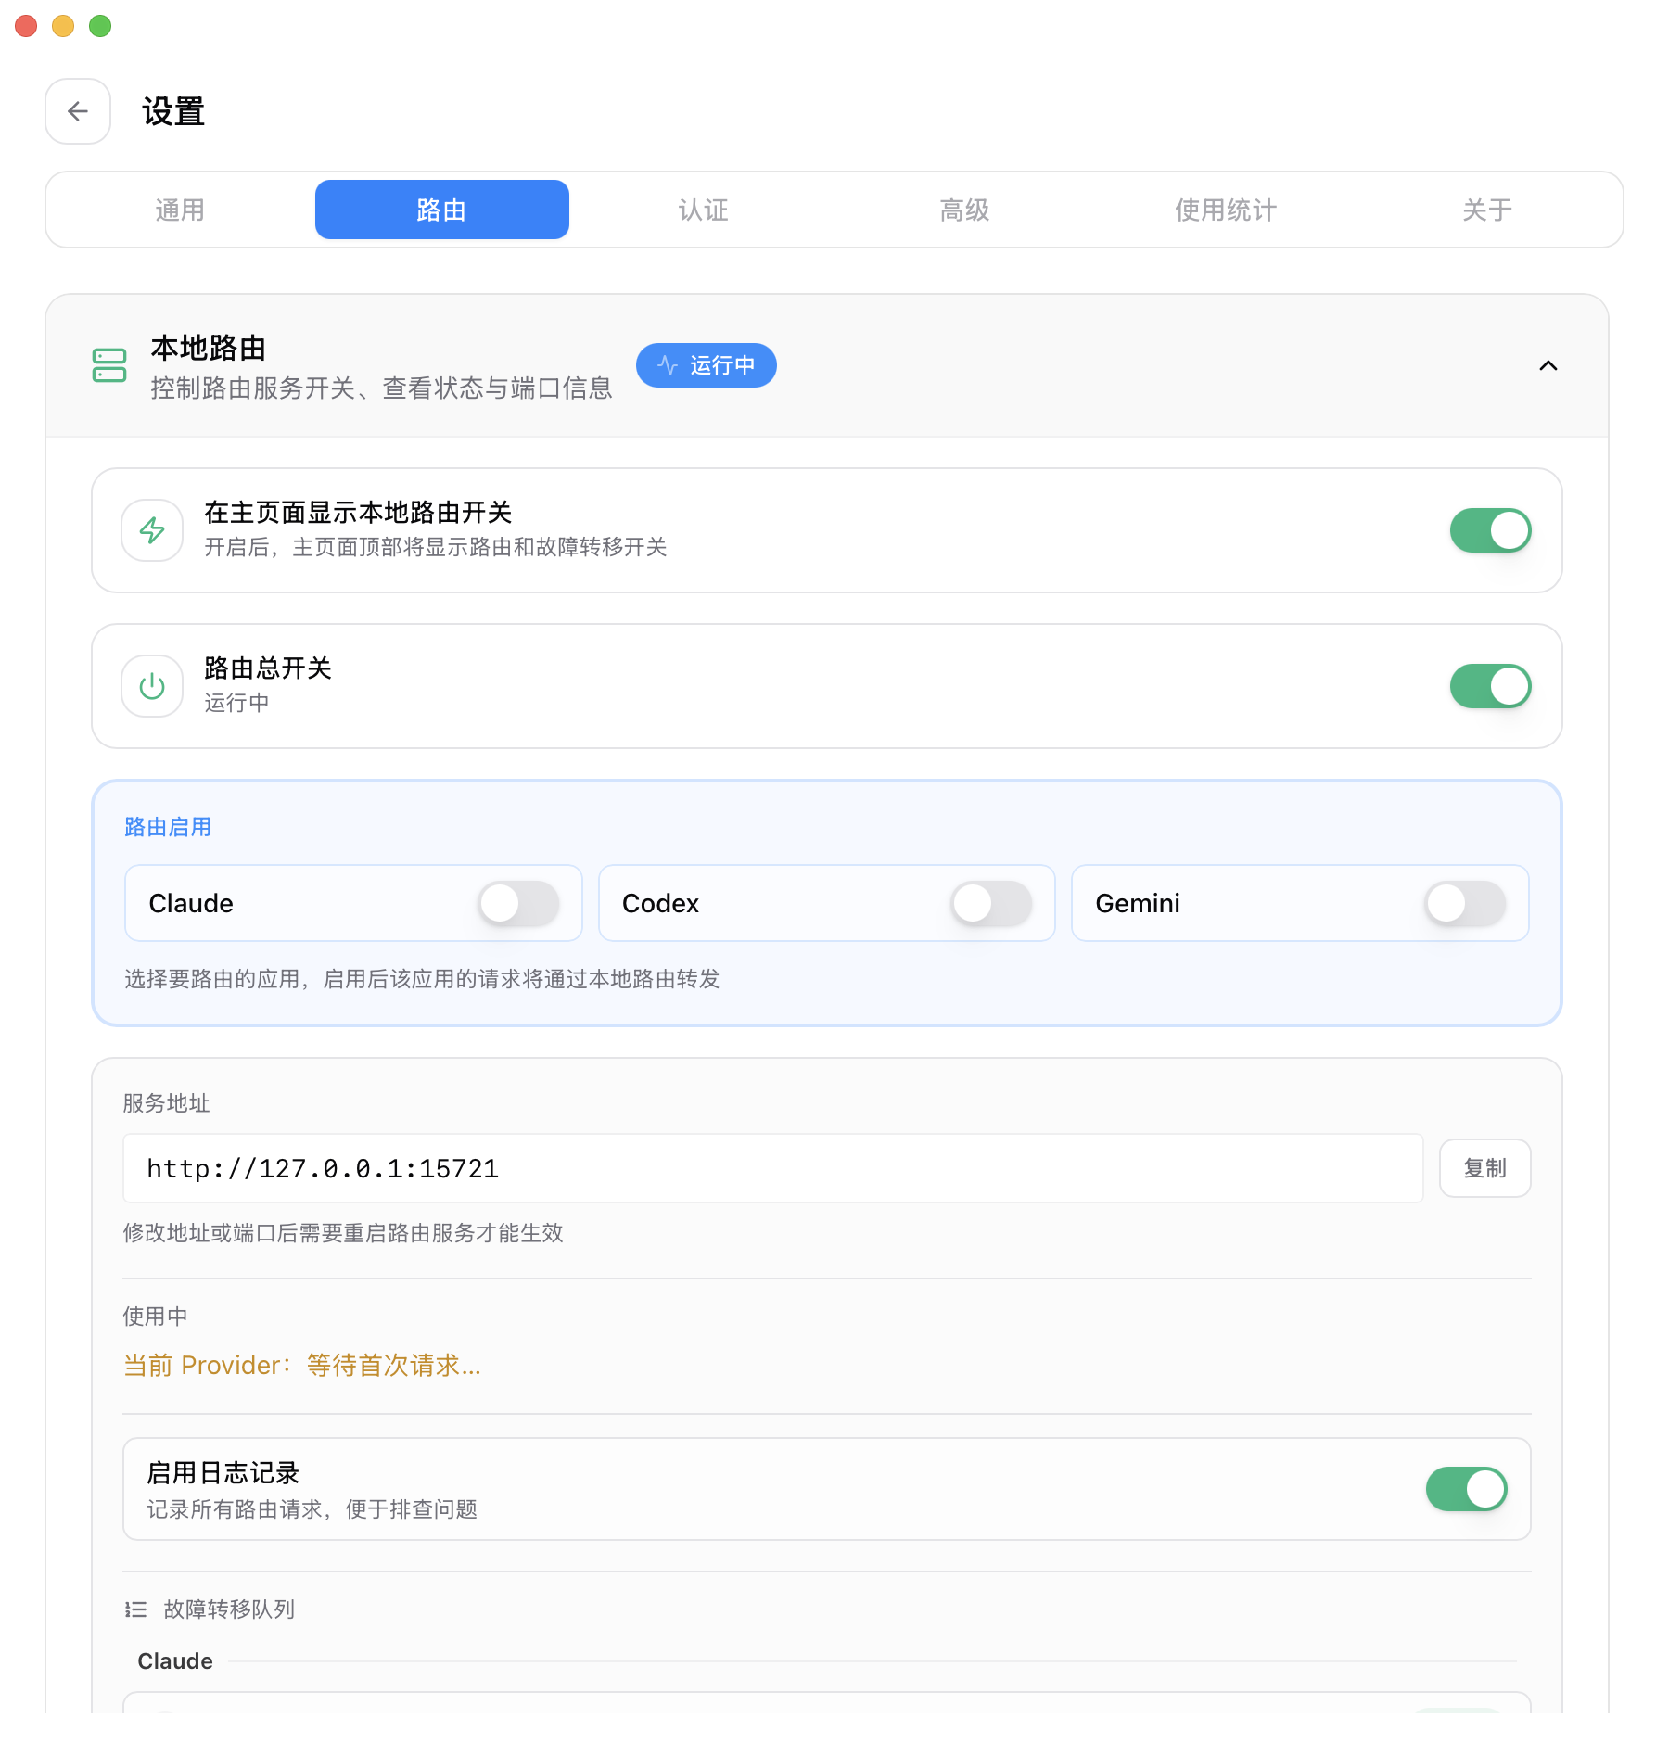Open the 认证 tab

(703, 210)
